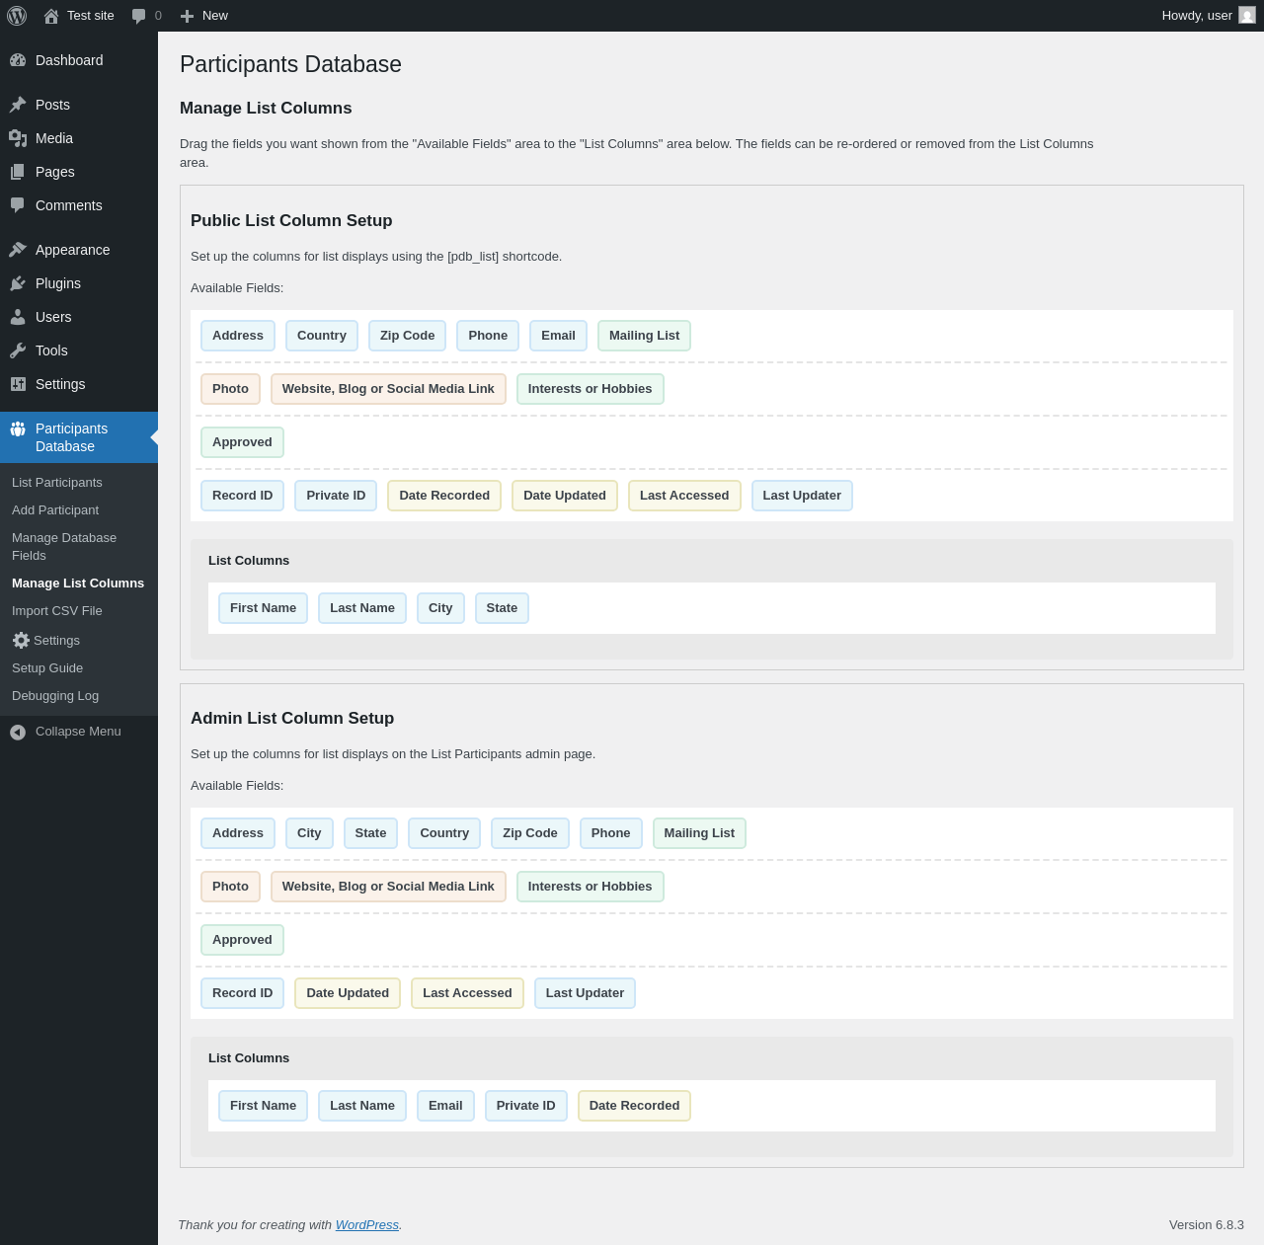This screenshot has height=1245, width=1264.
Task: Open the Setup Guide link
Action: pos(47,668)
